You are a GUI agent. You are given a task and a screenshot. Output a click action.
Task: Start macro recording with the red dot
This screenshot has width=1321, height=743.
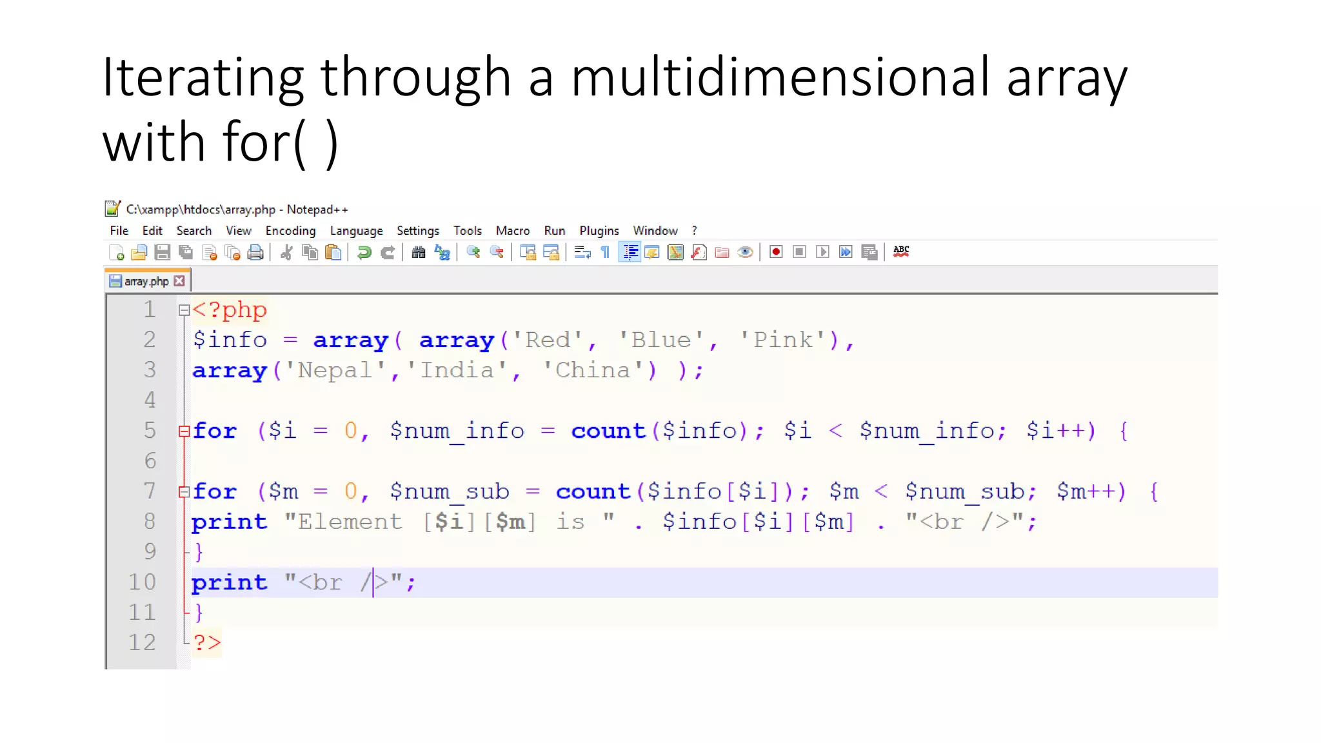coord(776,252)
